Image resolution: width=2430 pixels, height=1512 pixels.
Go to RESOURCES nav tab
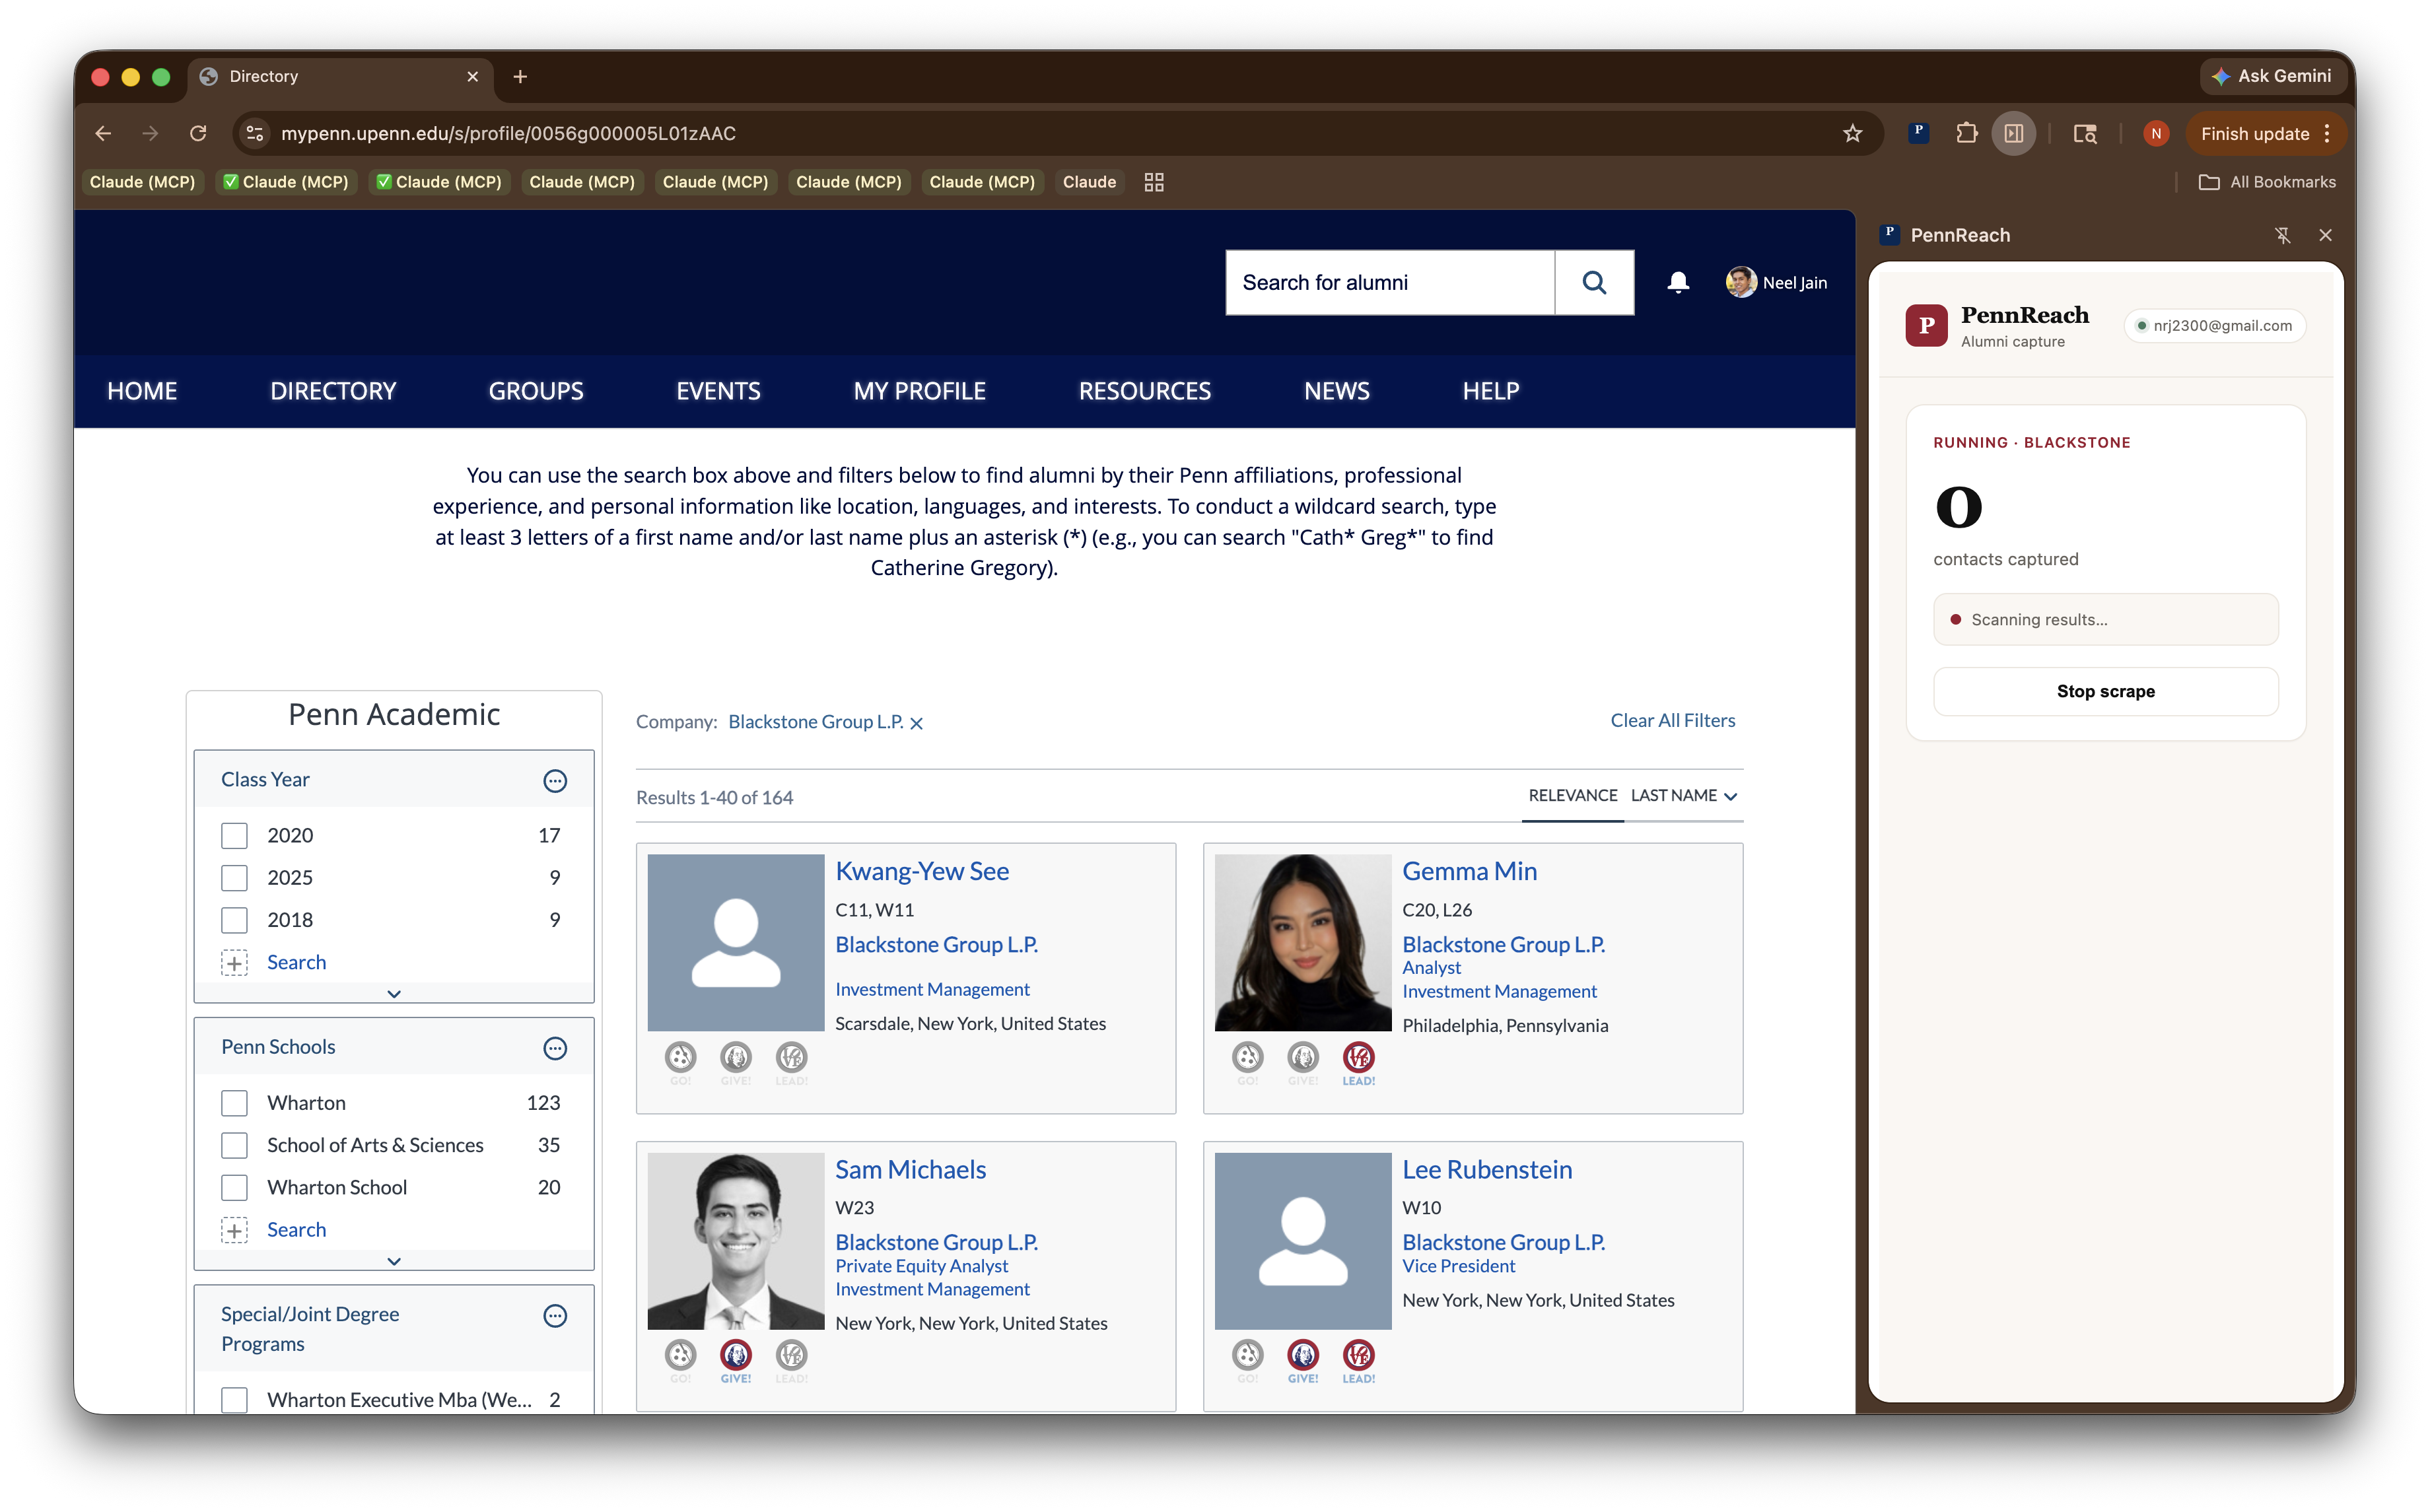(x=1144, y=391)
